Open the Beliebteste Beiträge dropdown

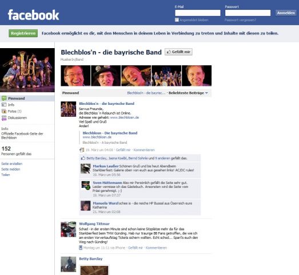point(188,93)
